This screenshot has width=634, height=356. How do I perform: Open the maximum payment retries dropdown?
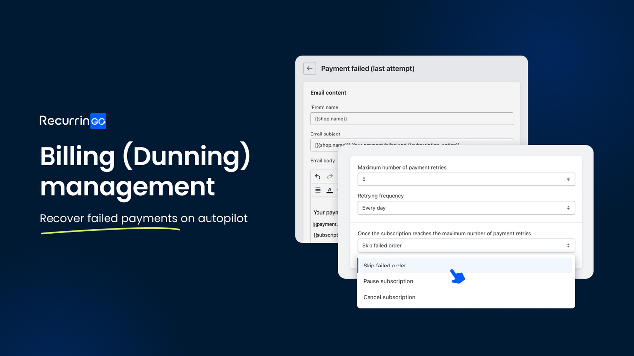pos(466,179)
